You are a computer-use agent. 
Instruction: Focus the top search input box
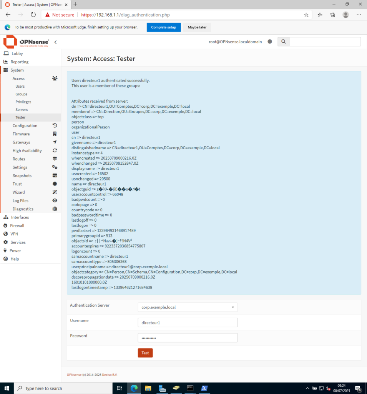[325, 42]
